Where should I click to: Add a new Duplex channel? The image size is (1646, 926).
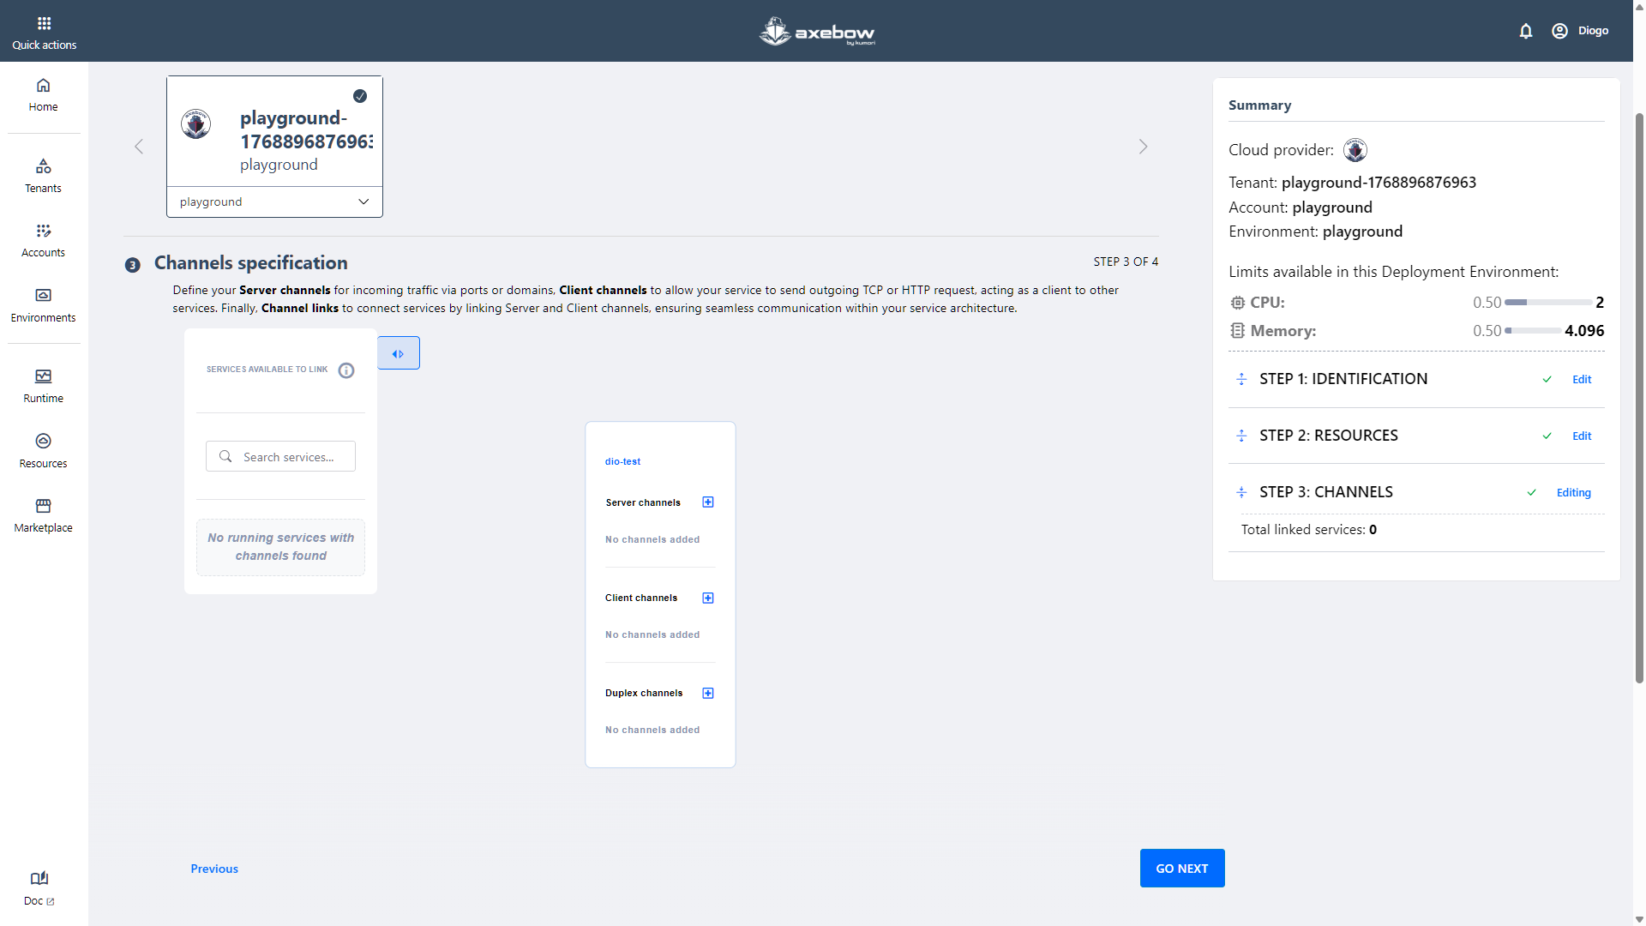point(708,693)
